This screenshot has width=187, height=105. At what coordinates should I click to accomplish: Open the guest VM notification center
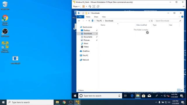click(182, 96)
